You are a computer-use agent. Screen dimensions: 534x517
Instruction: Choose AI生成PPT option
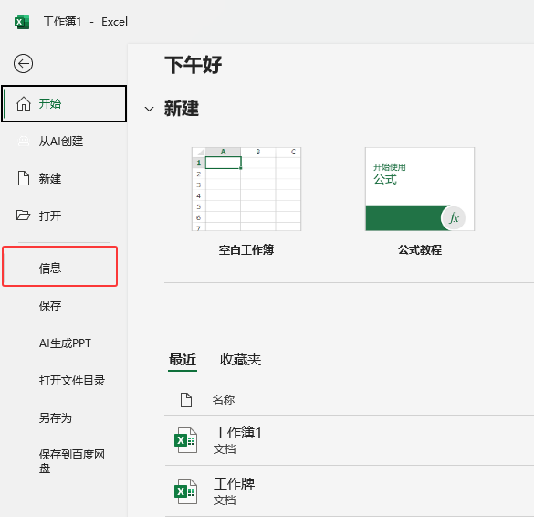pyautogui.click(x=64, y=343)
